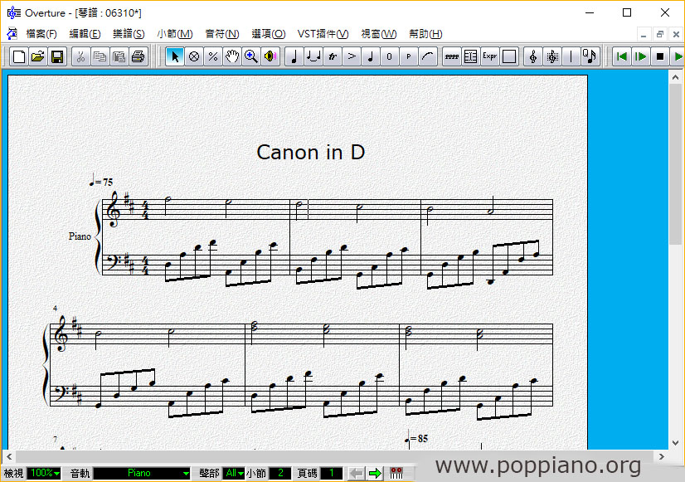Click the Copy toolbar icon
This screenshot has width=685, height=482.
pos(100,56)
